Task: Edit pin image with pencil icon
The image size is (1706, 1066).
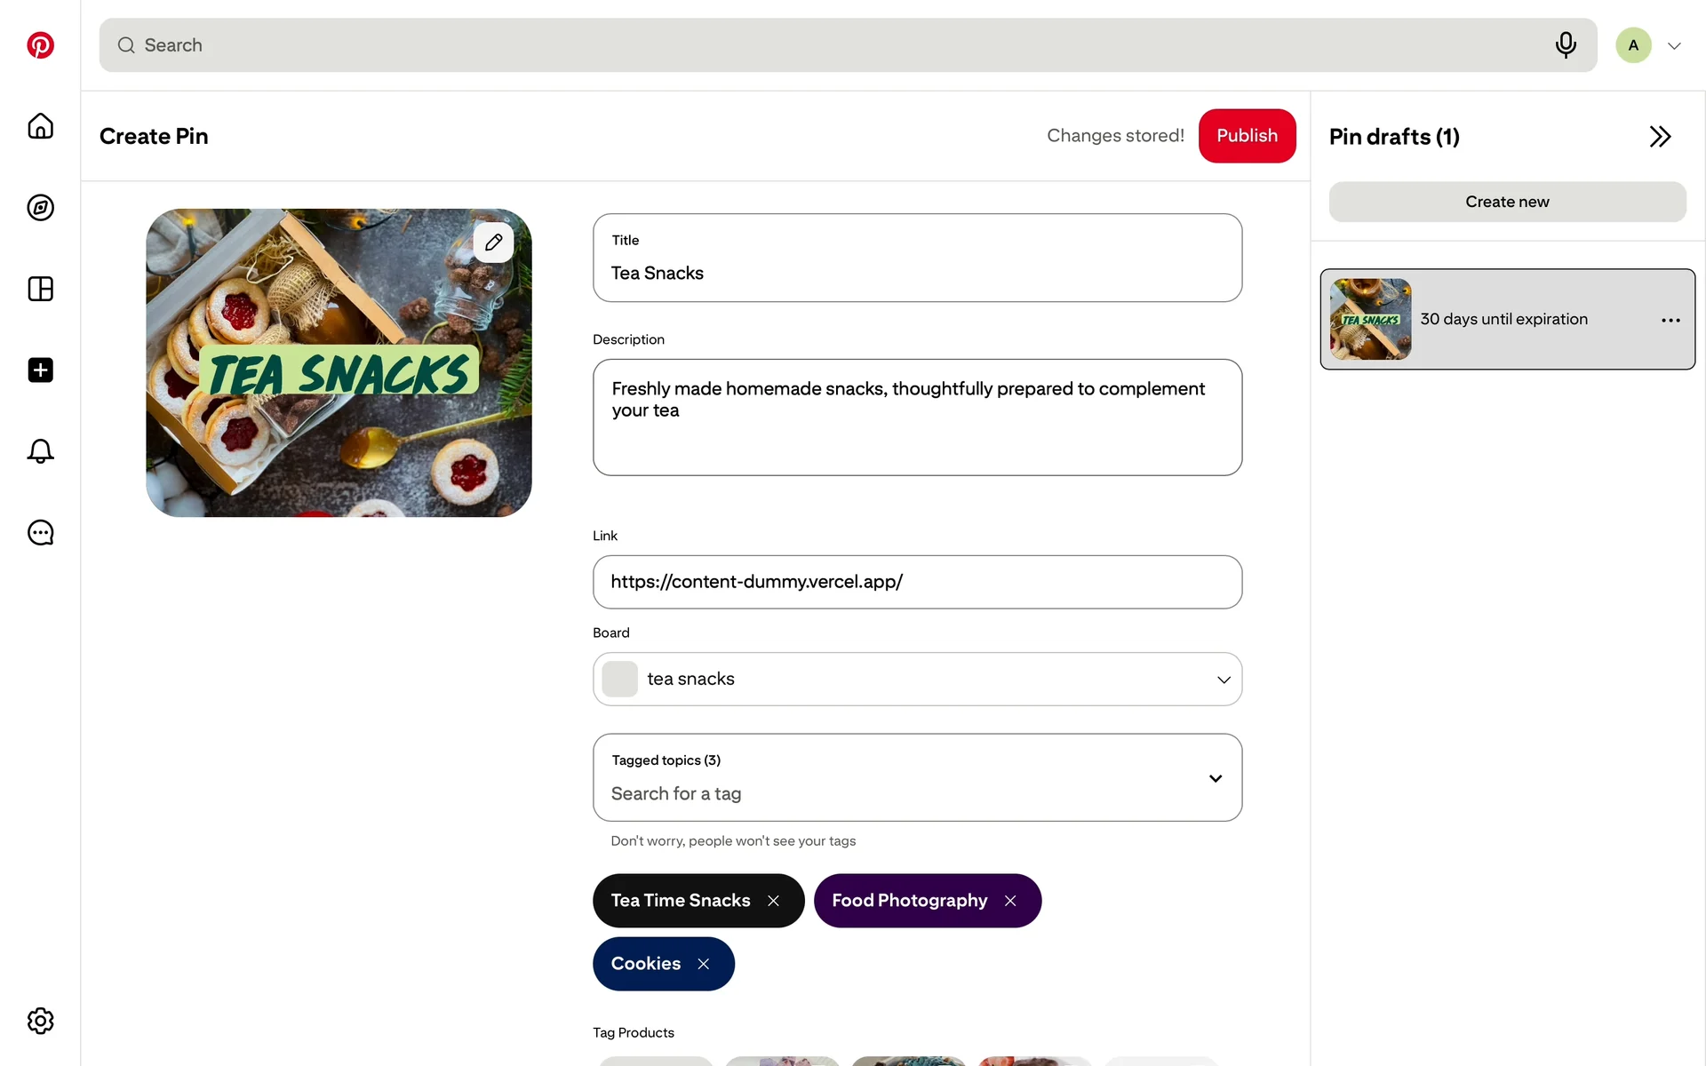Action: pos(494,242)
